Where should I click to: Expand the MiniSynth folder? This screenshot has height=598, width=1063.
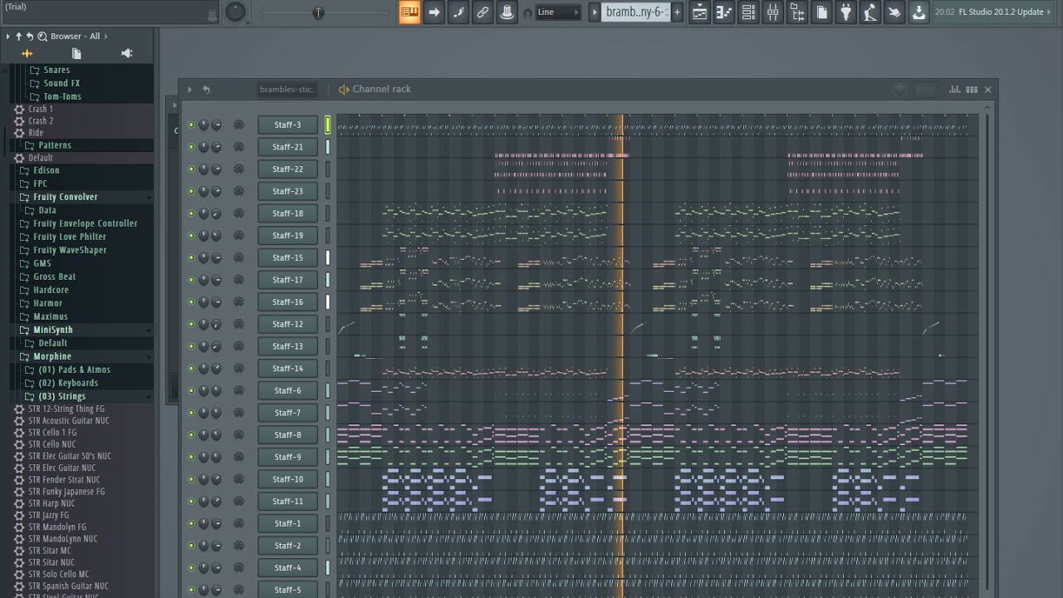52,330
